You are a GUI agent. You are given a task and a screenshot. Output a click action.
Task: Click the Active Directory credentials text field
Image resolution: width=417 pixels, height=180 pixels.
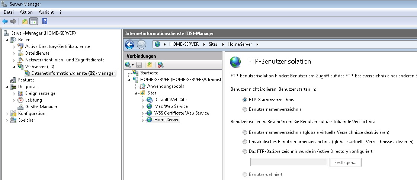pos(289,162)
